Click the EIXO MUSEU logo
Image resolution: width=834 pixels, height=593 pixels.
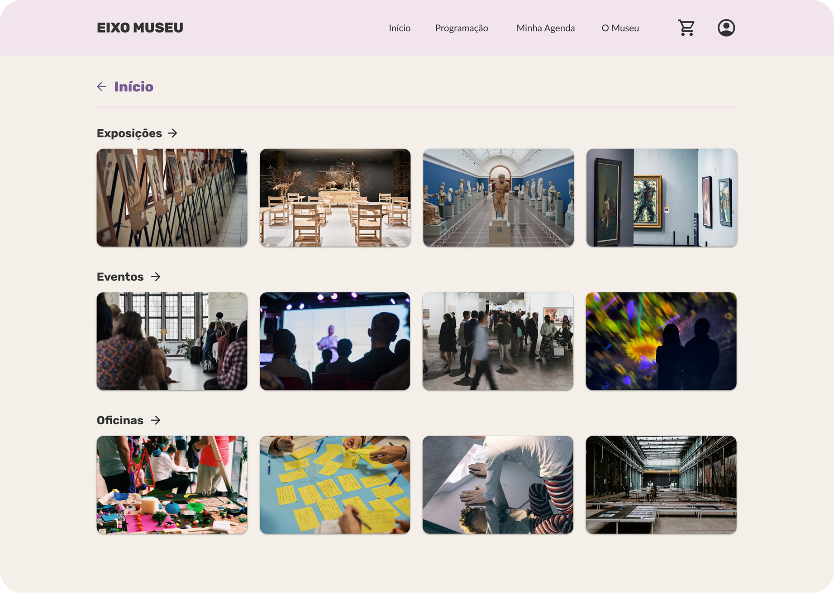[140, 28]
